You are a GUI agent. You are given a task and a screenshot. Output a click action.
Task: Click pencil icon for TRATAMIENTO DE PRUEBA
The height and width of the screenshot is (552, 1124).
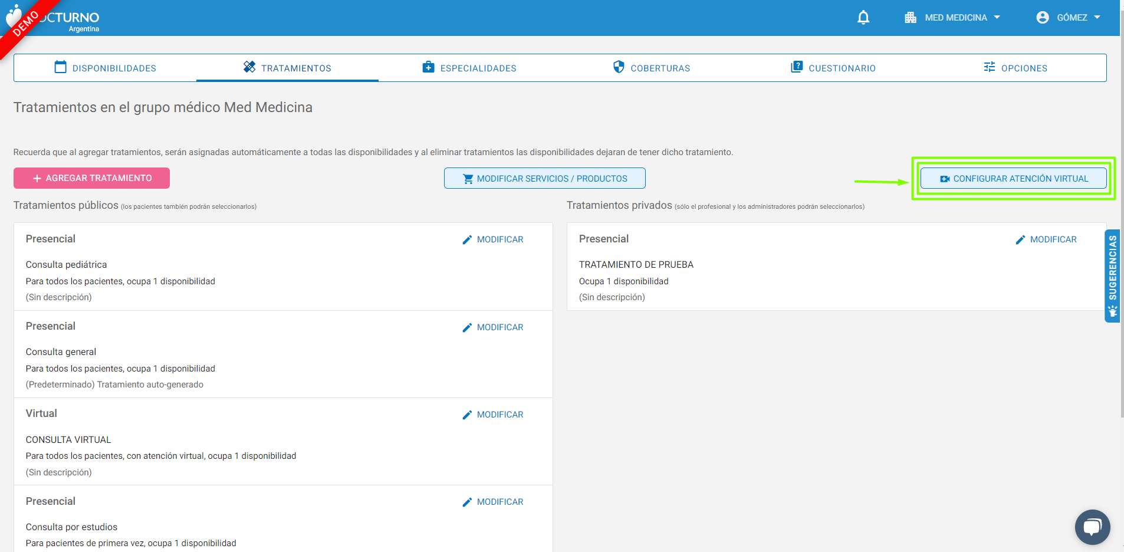click(x=1020, y=239)
